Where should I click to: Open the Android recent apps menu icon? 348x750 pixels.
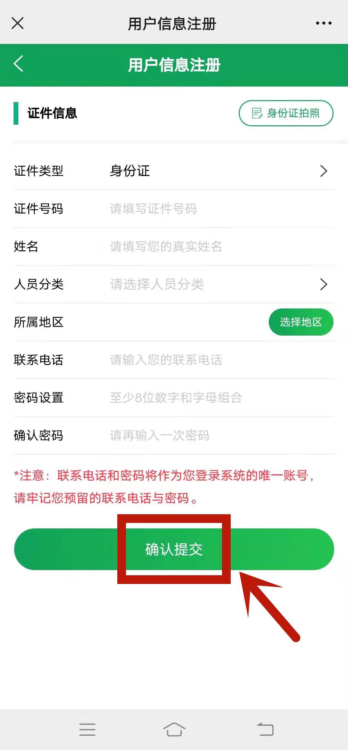(x=87, y=730)
